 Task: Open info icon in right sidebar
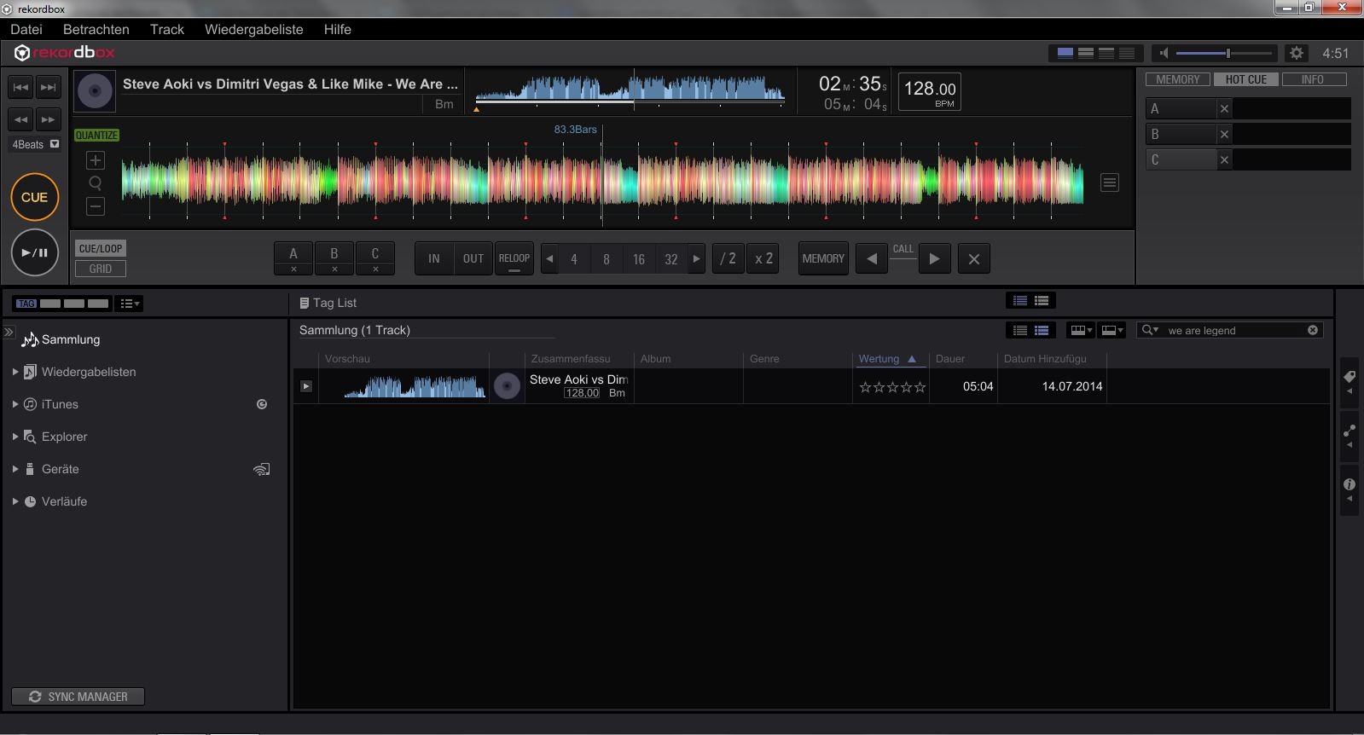(x=1349, y=489)
